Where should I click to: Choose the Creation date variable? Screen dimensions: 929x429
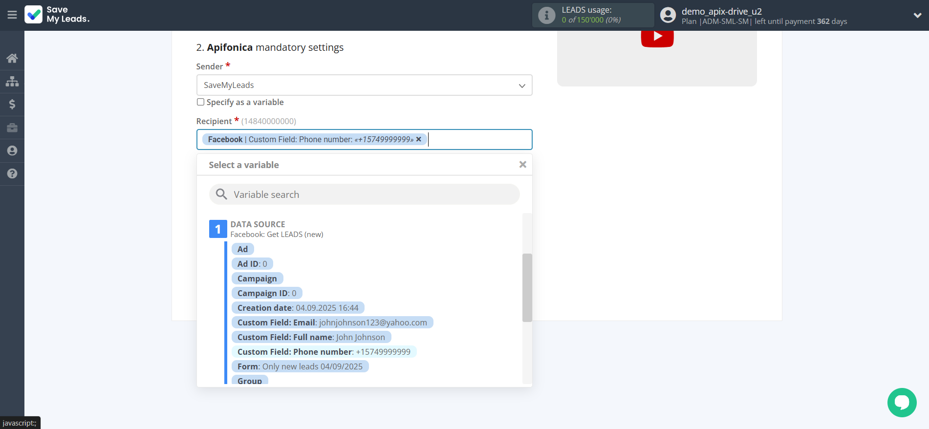(x=298, y=308)
